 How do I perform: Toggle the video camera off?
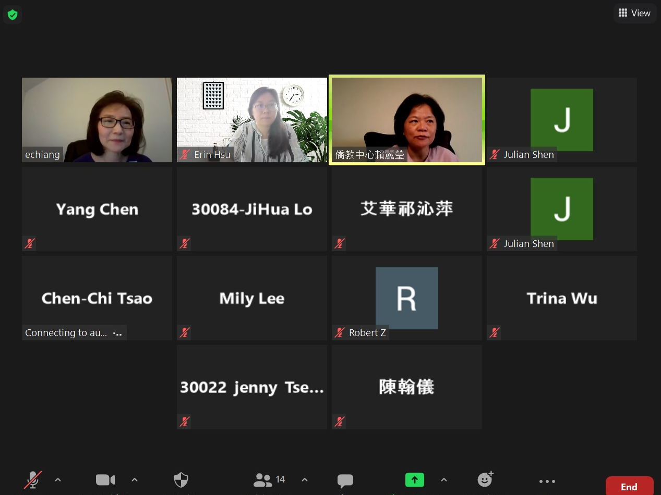point(105,480)
